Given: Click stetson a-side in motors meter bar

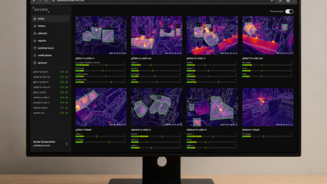Looking at the screenshot, I should tap(156, 137).
